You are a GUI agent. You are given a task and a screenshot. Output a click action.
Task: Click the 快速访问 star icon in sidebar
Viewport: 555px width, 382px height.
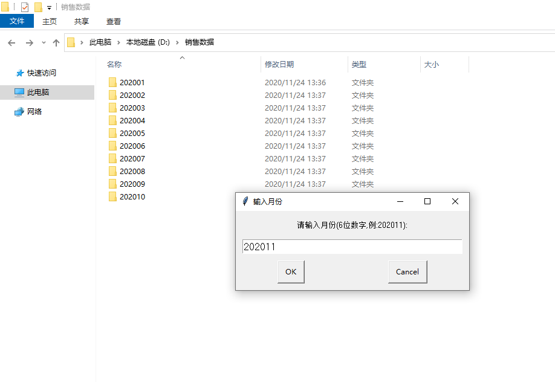point(20,73)
